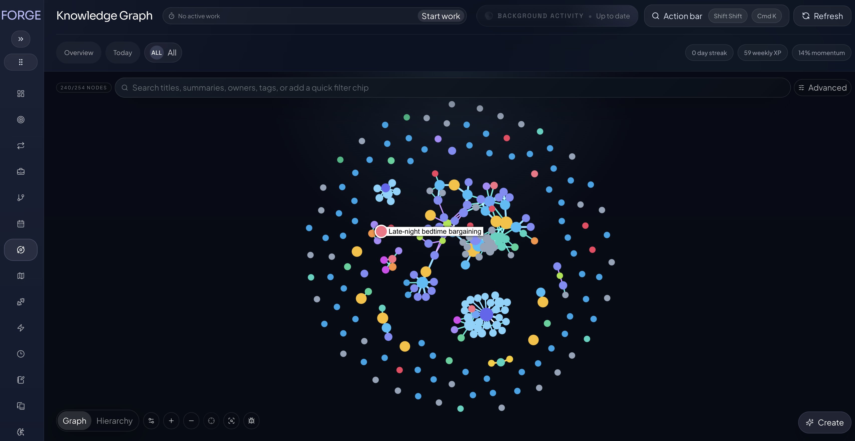
Task: Click the lightning bolt sidebar icon
Action: point(21,328)
